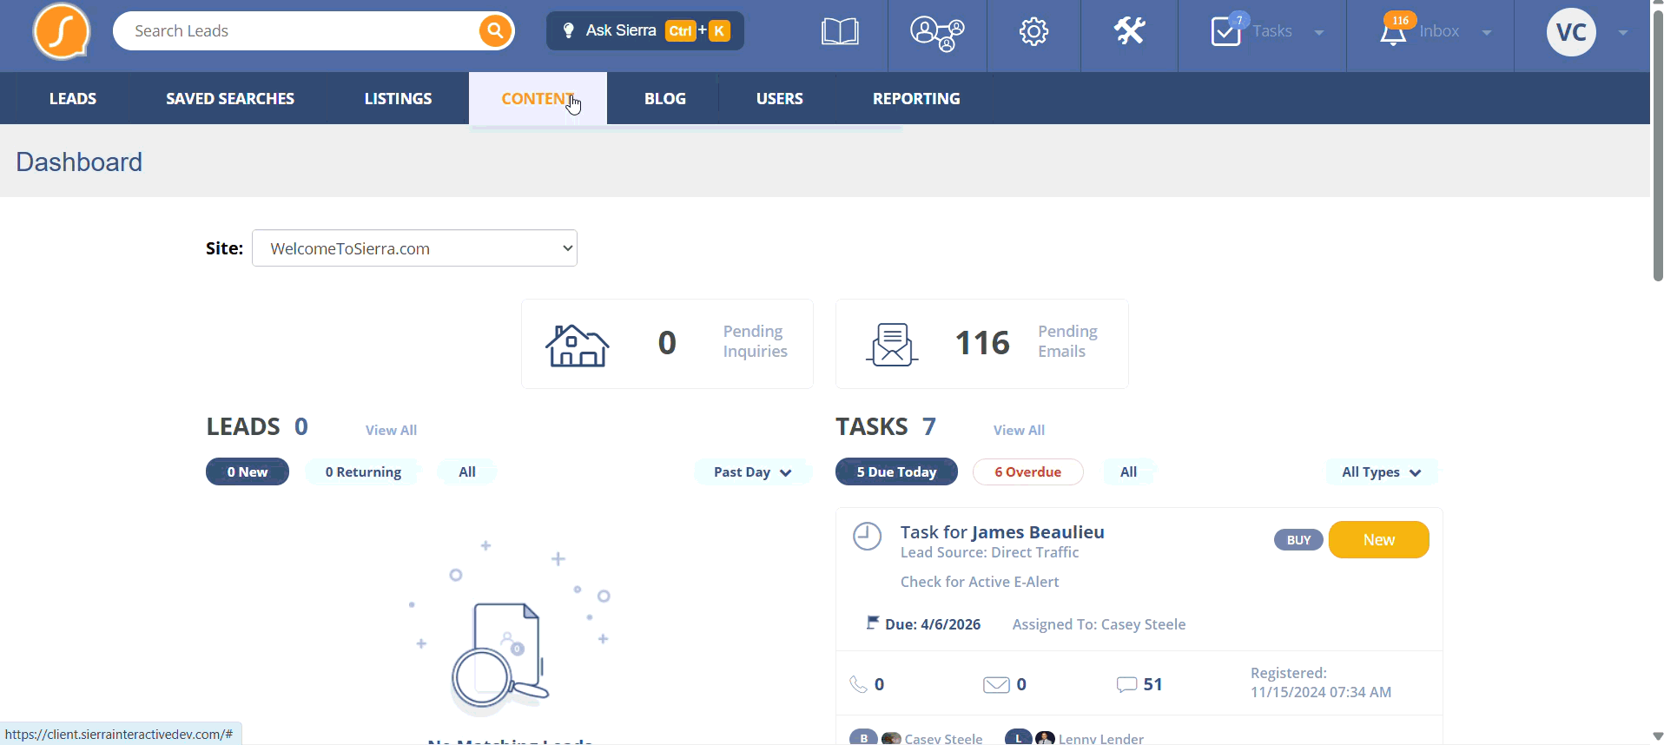Click the orange search magnifier button

tap(495, 31)
